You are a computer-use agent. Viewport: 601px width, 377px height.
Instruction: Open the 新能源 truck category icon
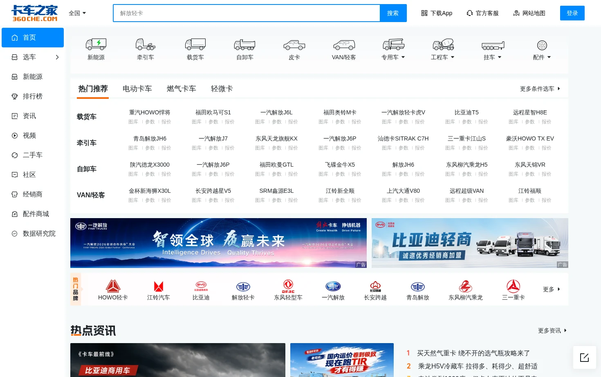(x=96, y=44)
